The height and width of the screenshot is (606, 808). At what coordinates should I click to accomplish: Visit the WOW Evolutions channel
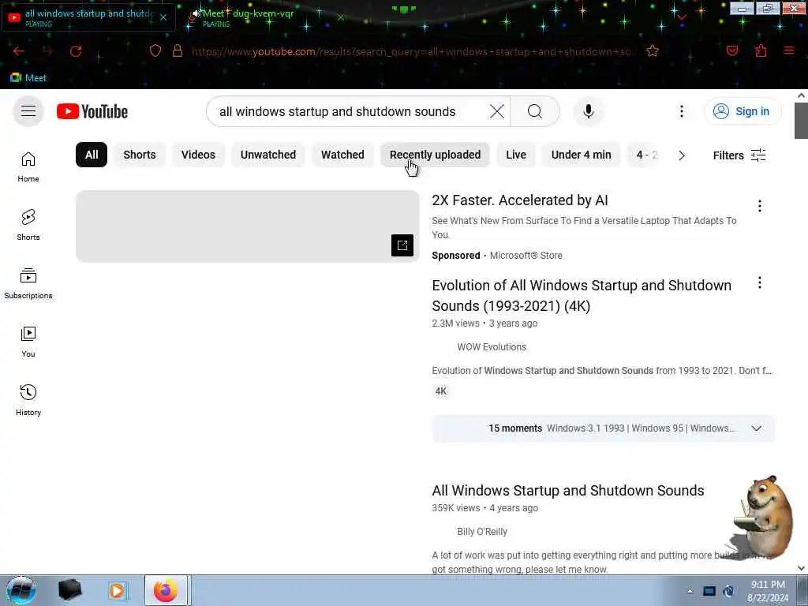(492, 347)
